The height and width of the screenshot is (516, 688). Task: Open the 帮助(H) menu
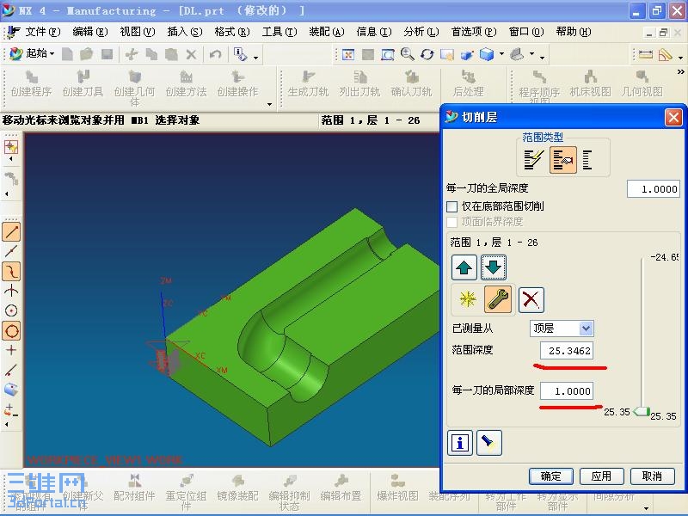click(x=574, y=32)
